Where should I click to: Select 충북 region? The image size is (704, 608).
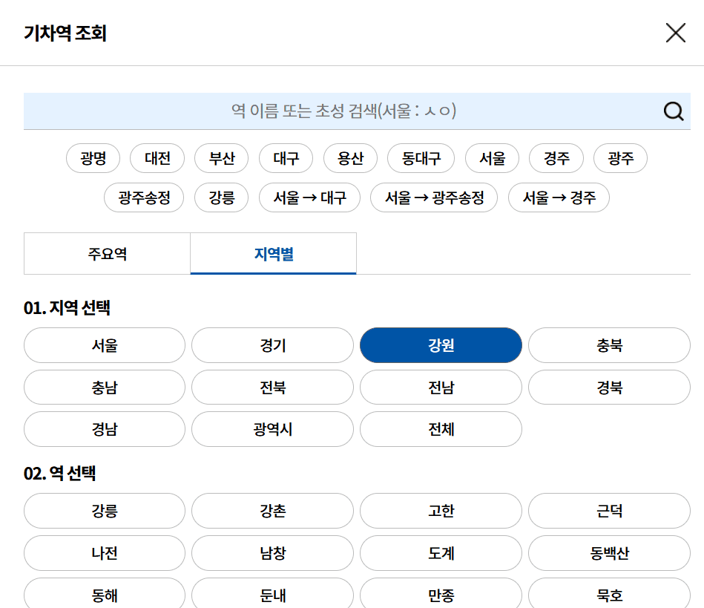609,345
